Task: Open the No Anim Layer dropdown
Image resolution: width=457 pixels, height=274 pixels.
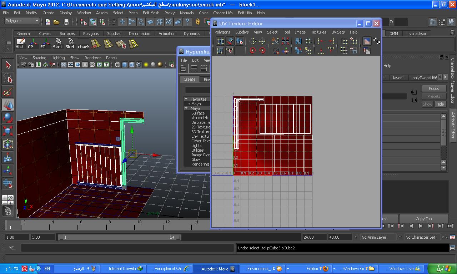Action: [378, 237]
